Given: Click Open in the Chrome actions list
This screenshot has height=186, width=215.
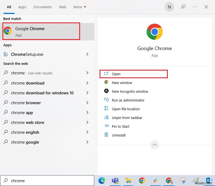Looking at the screenshot, I should click(x=134, y=74).
